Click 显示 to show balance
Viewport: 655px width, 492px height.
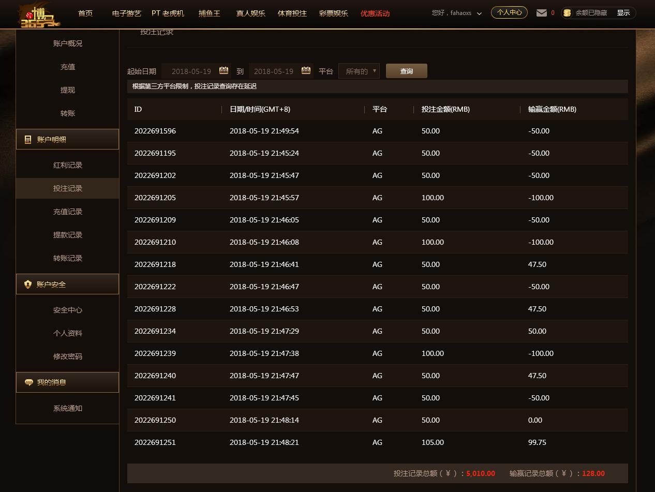pos(623,13)
